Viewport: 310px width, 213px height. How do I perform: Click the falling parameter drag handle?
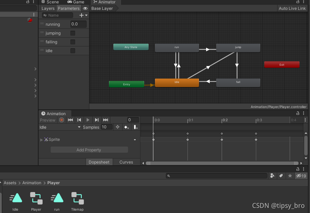point(42,41)
